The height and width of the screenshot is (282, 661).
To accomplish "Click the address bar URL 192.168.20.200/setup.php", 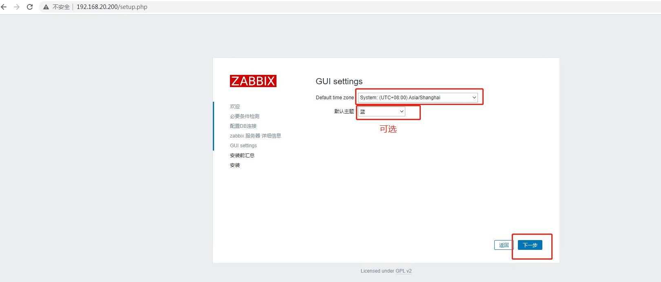I will point(112,7).
